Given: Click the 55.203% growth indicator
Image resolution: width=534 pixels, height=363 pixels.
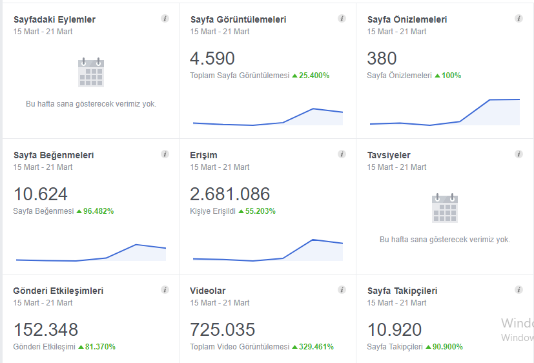Looking at the screenshot, I should coord(257,211).
